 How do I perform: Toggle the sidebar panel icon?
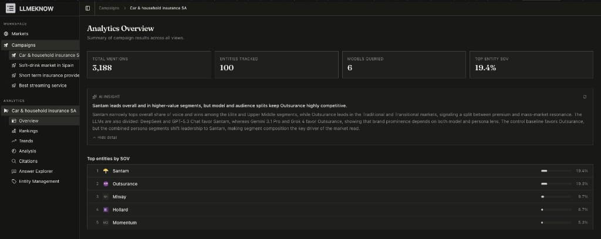coord(87,8)
